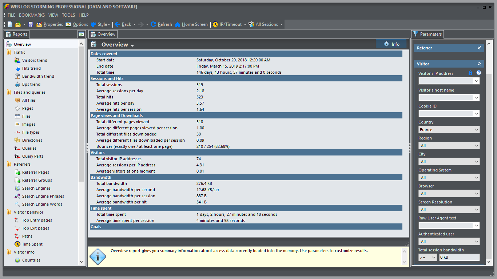This screenshot has width=497, height=279.
Task: Switch to the Parameters tab
Action: (x=428, y=34)
